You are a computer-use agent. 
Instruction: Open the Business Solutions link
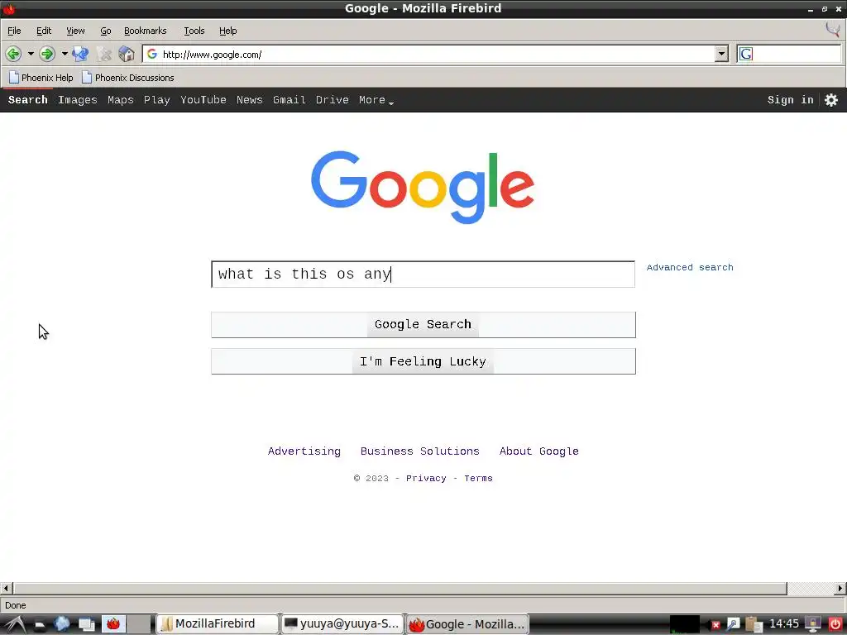[x=419, y=451]
